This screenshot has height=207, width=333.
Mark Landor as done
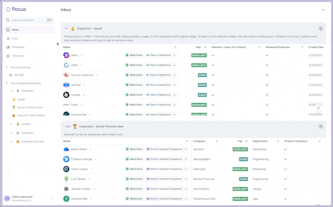pos(134,95)
